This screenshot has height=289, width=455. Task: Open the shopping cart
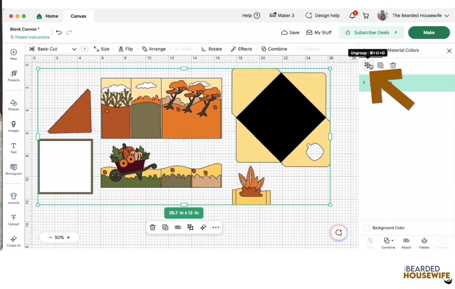click(x=366, y=16)
